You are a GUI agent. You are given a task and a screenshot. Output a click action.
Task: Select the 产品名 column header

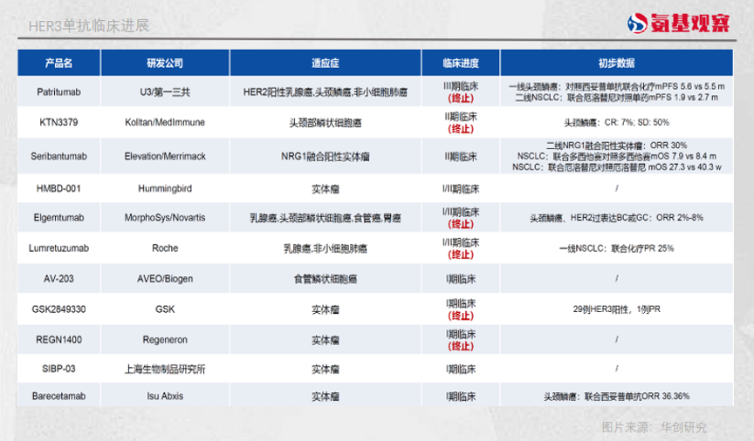(x=58, y=64)
